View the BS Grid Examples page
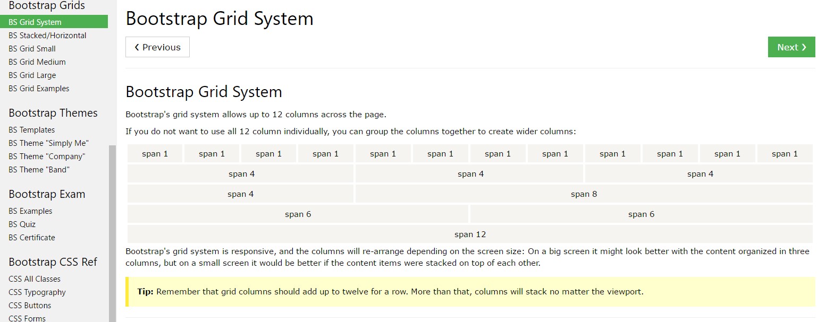Image resolution: width=826 pixels, height=322 pixels. tap(38, 88)
